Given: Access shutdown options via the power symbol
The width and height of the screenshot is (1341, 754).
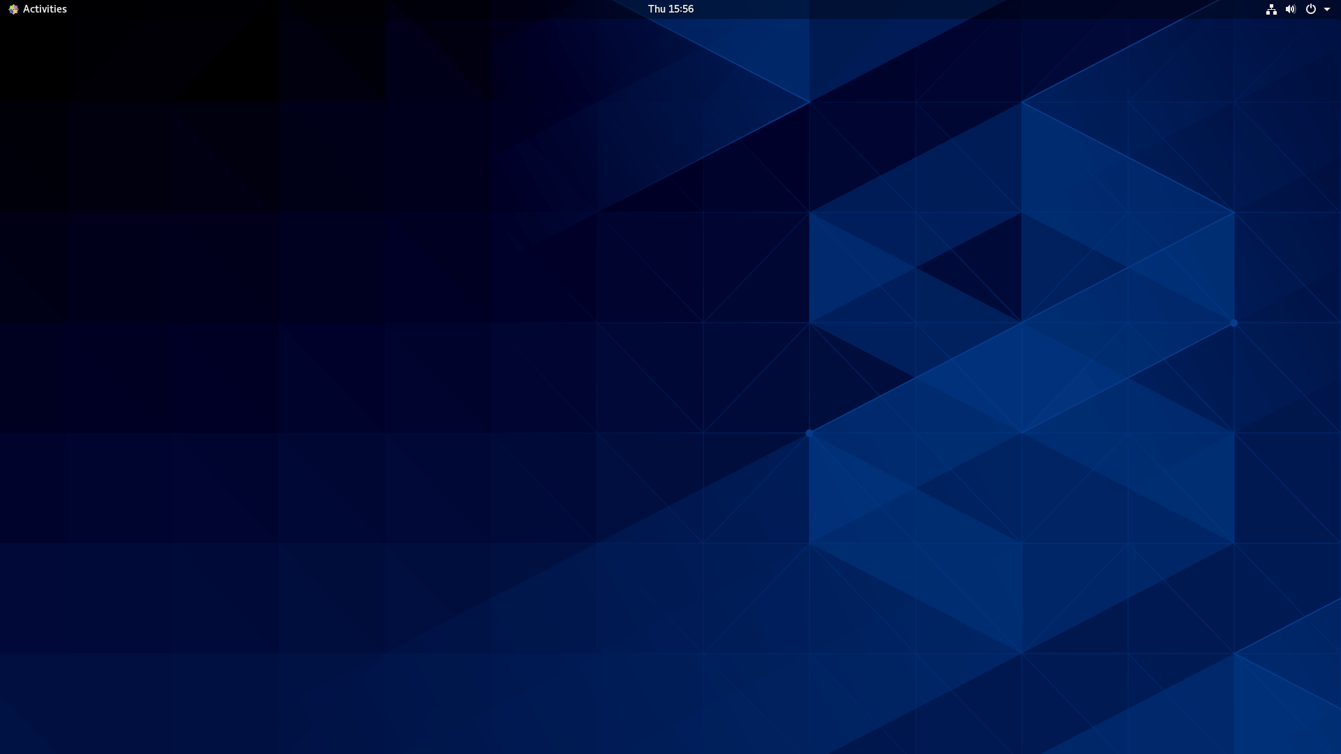Looking at the screenshot, I should click(x=1311, y=9).
